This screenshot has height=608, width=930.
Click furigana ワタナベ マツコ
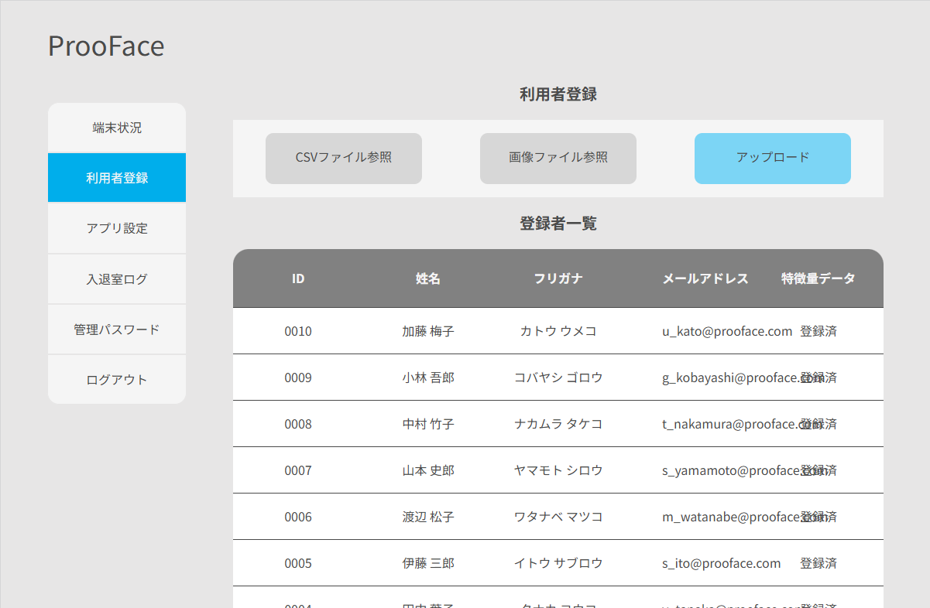click(x=558, y=517)
